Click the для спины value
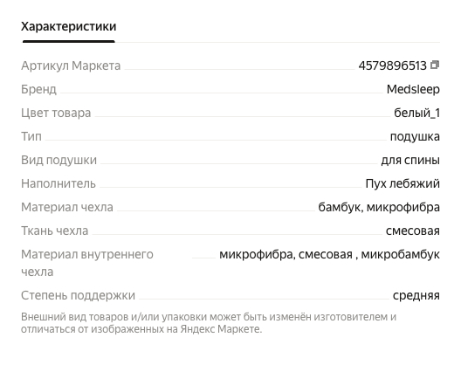 [x=410, y=160]
